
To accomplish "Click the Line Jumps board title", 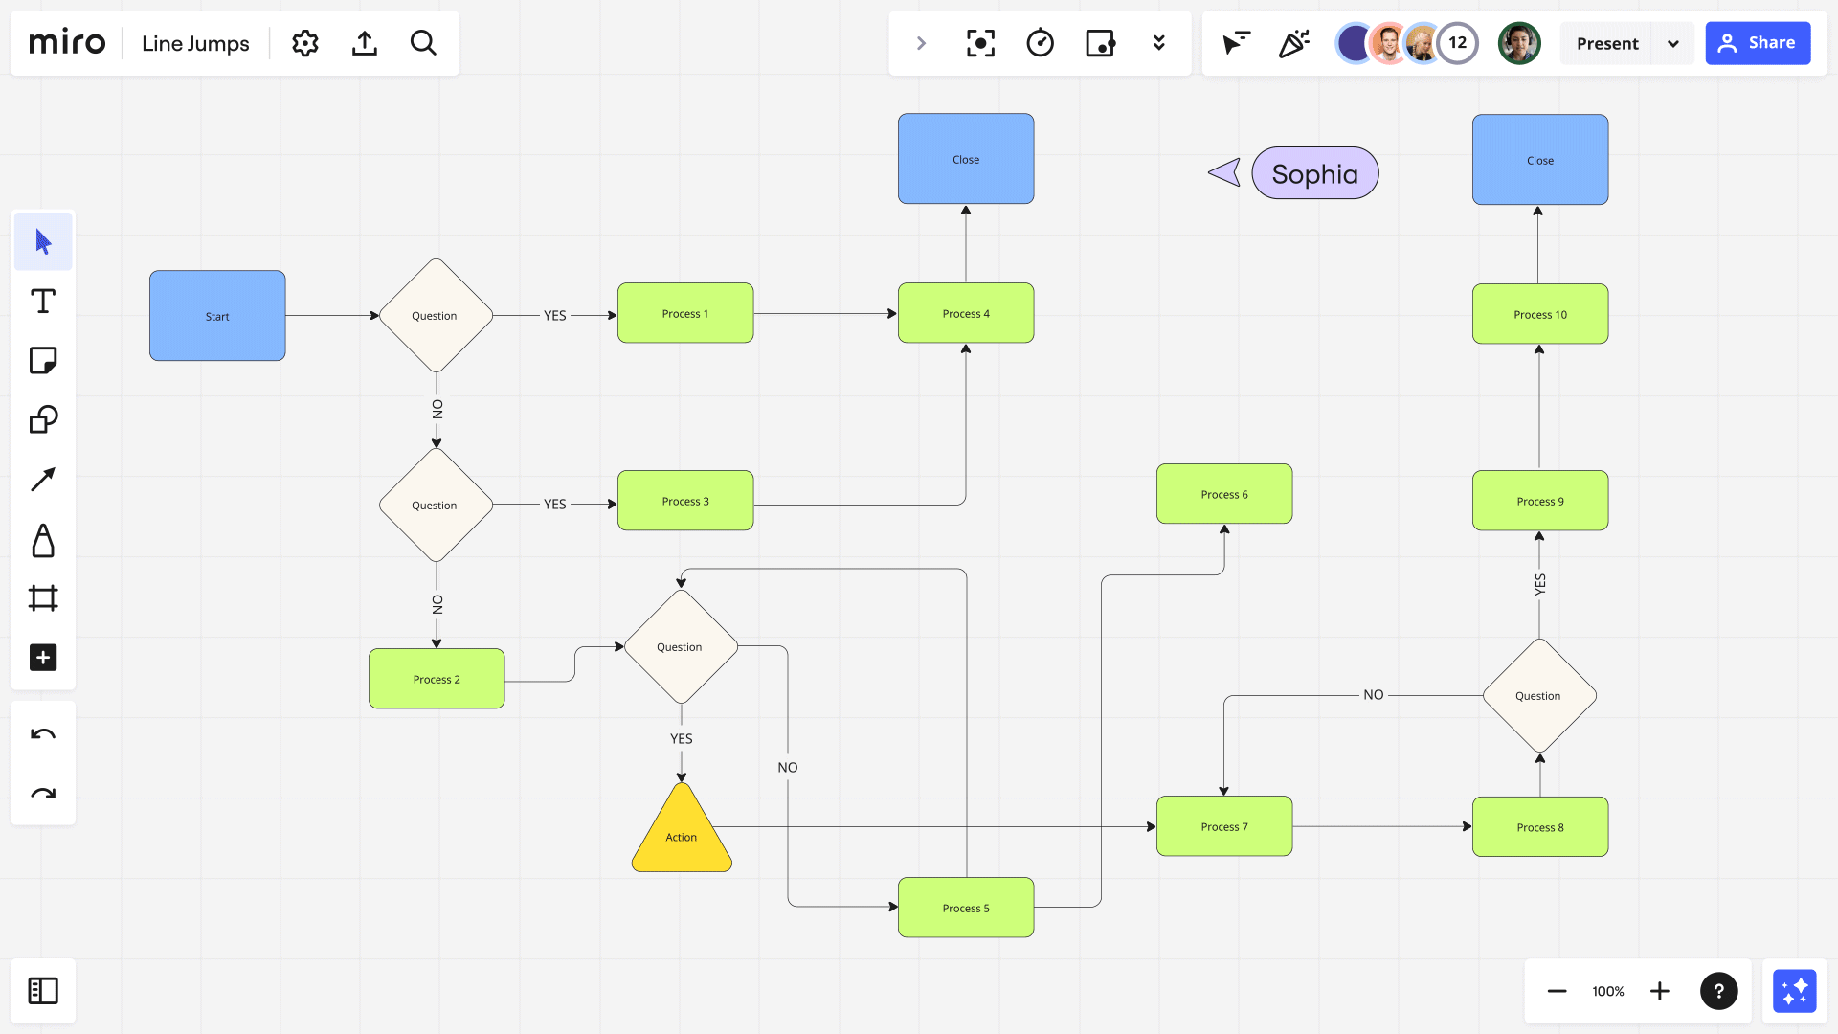I will 195,43.
